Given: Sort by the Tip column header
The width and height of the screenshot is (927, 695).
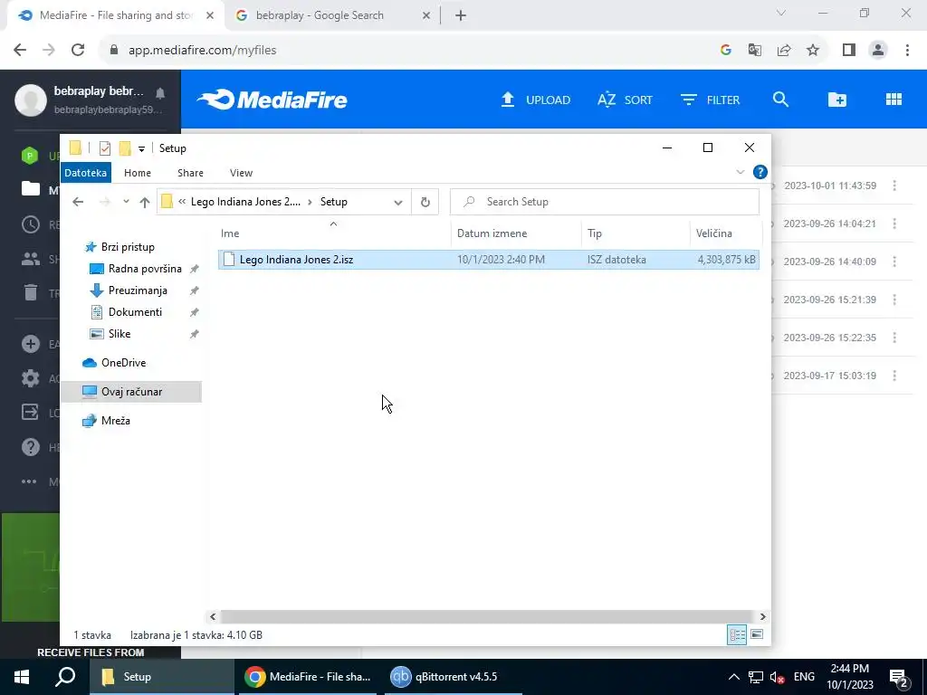Looking at the screenshot, I should [636, 233].
